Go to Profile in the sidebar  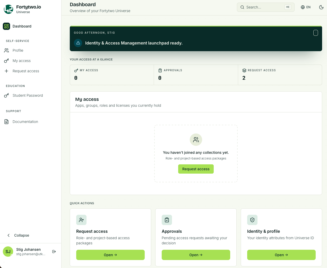click(31, 50)
